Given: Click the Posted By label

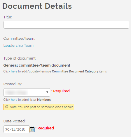Looking at the screenshot, I should point(13,84).
